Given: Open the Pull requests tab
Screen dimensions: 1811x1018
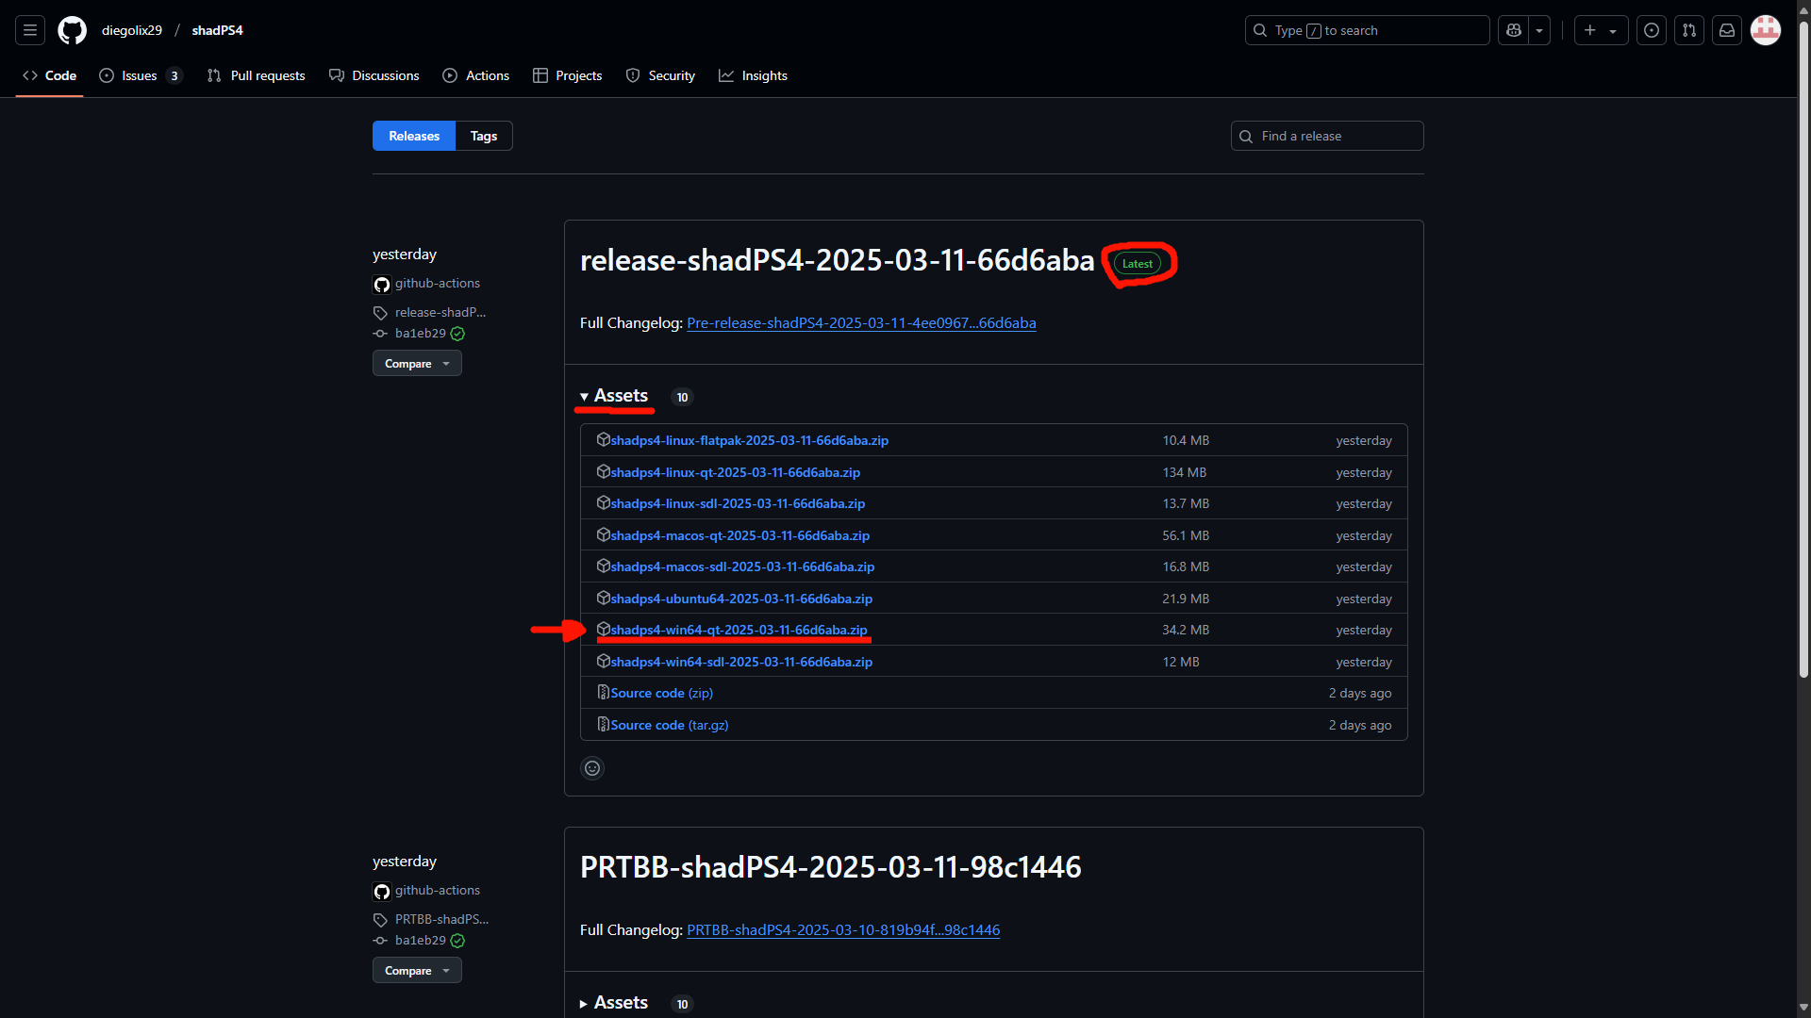Looking at the screenshot, I should (257, 75).
